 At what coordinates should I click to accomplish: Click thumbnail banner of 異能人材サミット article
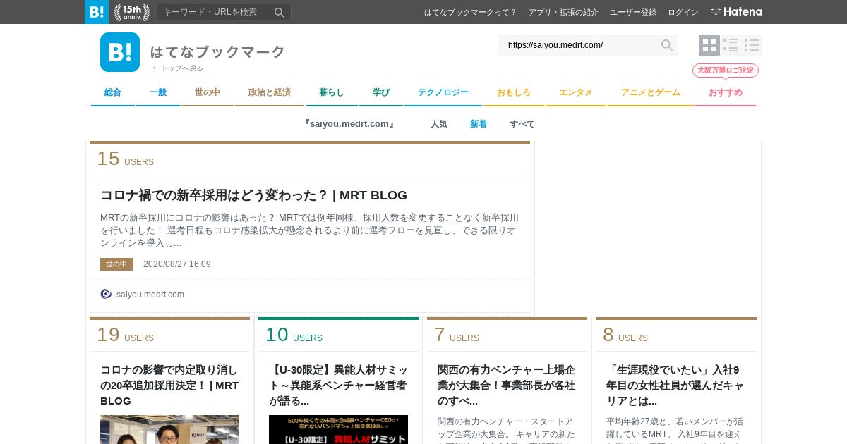click(338, 429)
